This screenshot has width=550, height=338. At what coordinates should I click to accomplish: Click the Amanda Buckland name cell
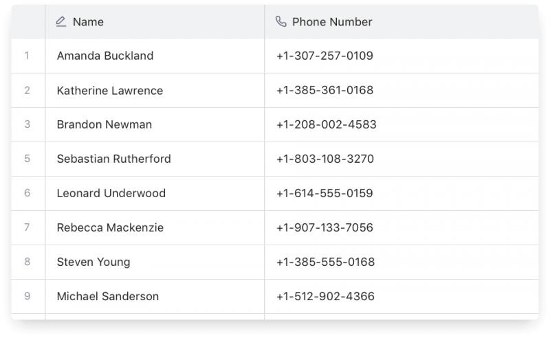click(x=105, y=56)
